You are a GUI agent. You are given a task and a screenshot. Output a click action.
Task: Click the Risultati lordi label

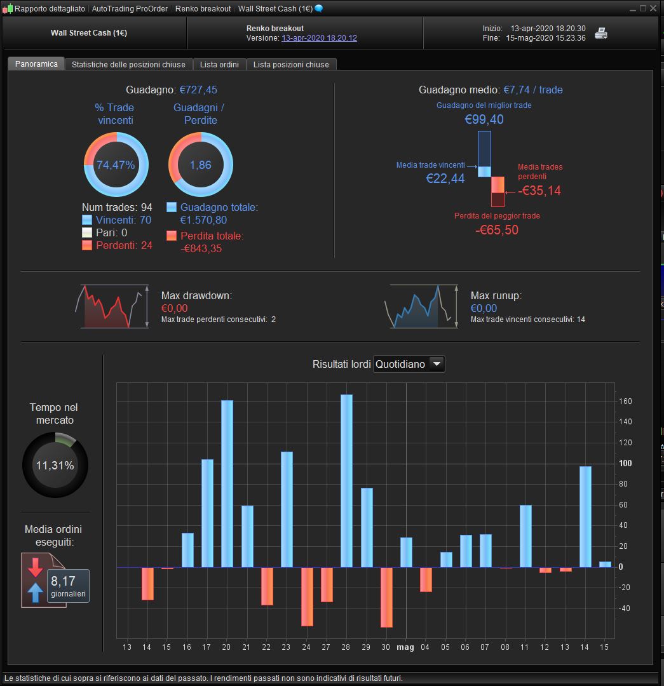point(341,364)
